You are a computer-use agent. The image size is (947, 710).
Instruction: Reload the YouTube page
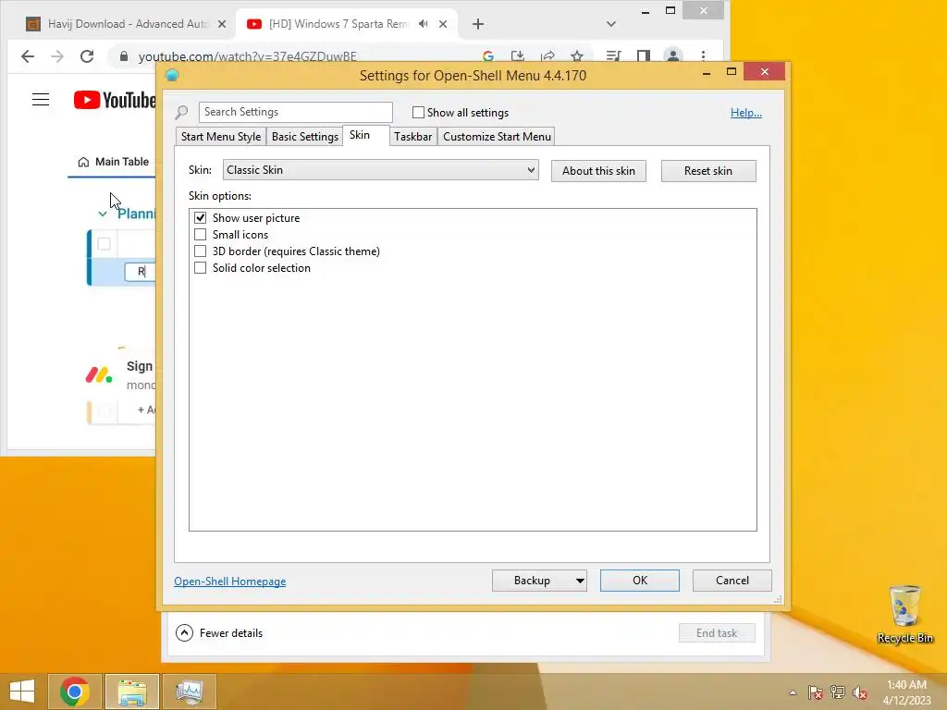pyautogui.click(x=87, y=56)
